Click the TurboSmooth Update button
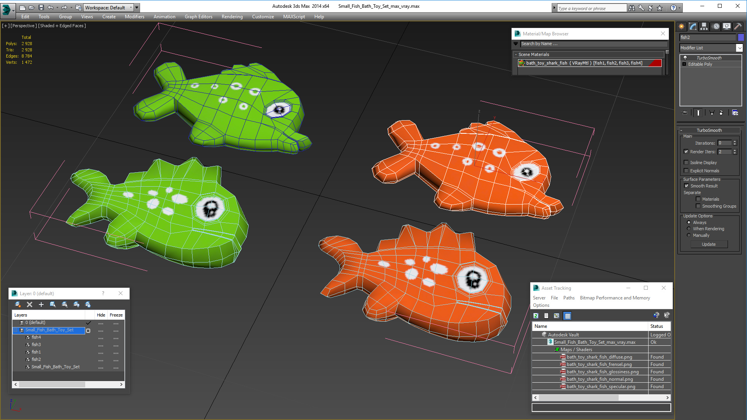The height and width of the screenshot is (420, 747). 708,244
